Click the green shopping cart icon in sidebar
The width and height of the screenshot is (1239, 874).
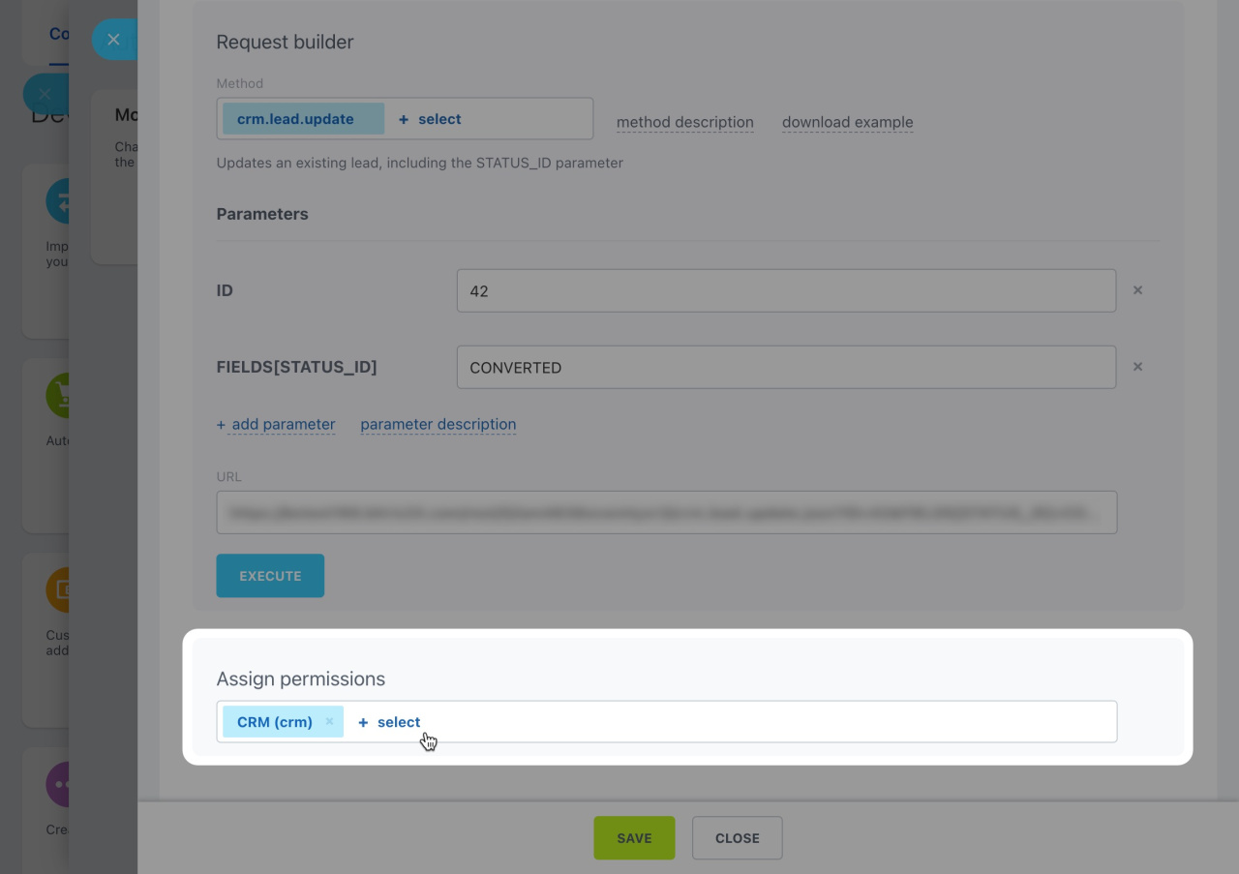click(x=58, y=395)
